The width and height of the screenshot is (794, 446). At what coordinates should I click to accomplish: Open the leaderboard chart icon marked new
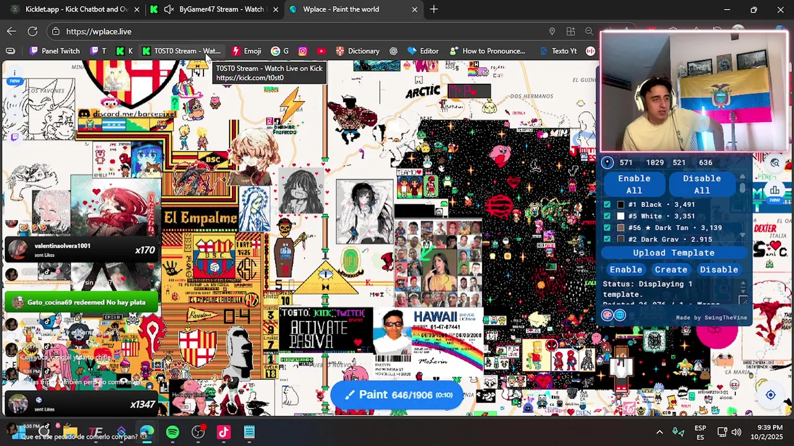point(775,191)
